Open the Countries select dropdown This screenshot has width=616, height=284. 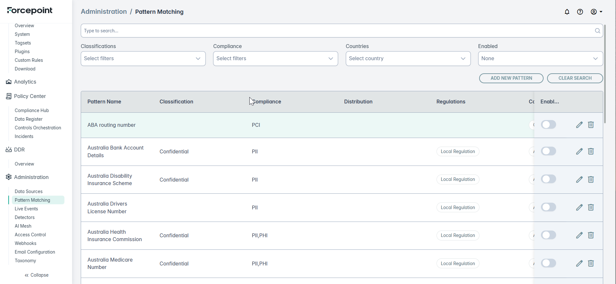pyautogui.click(x=408, y=59)
